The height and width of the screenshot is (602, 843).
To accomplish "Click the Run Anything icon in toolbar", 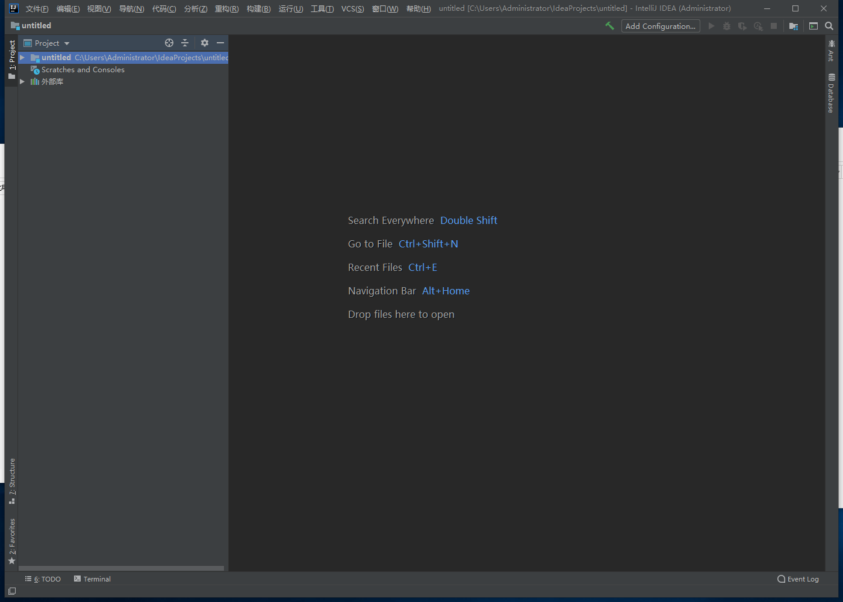I will (x=813, y=26).
